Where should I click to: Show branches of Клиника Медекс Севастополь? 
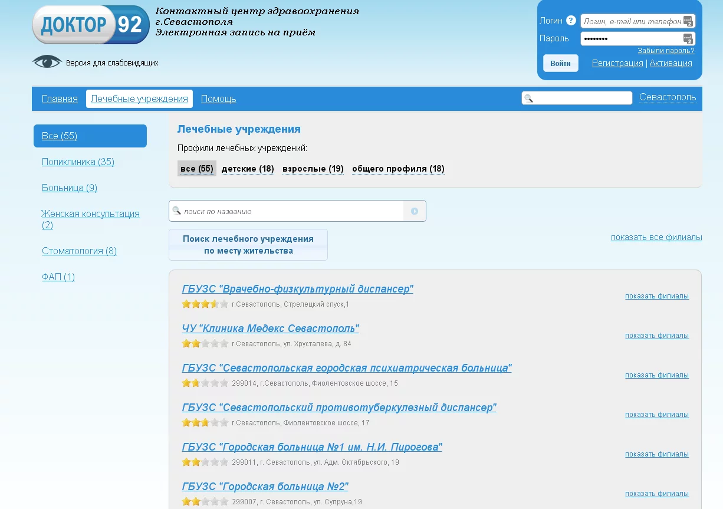point(657,336)
